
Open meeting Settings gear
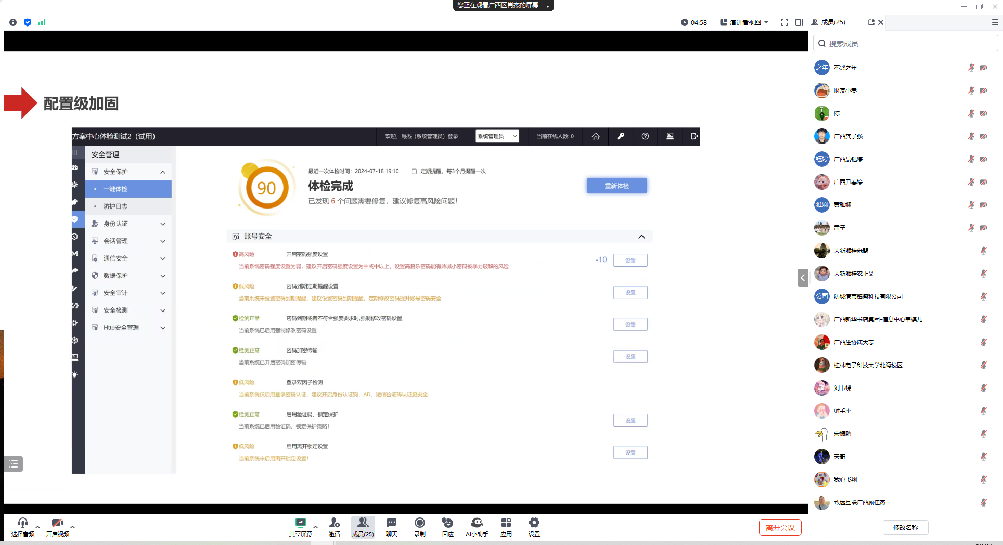point(534,526)
